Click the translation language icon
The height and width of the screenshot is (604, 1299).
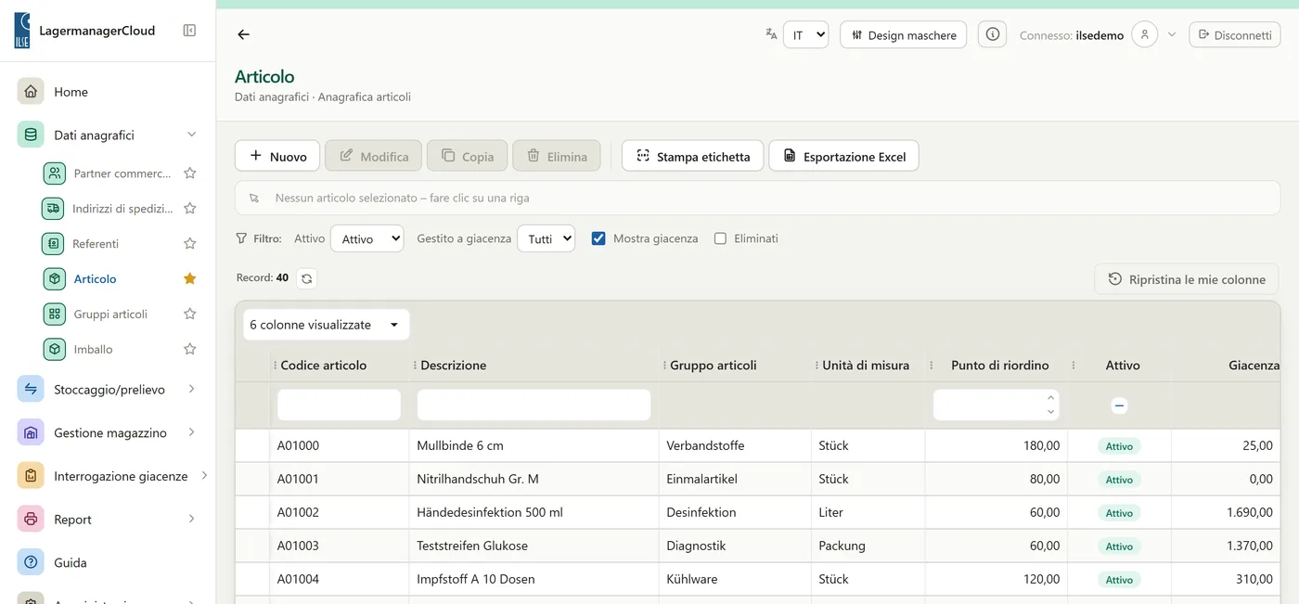click(771, 34)
